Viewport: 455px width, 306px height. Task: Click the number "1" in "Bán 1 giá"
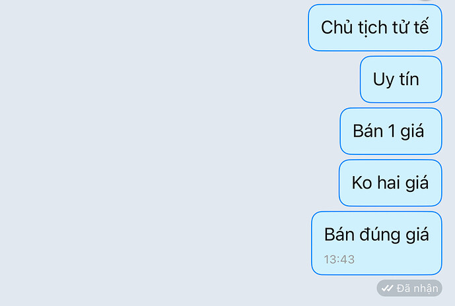(392, 131)
